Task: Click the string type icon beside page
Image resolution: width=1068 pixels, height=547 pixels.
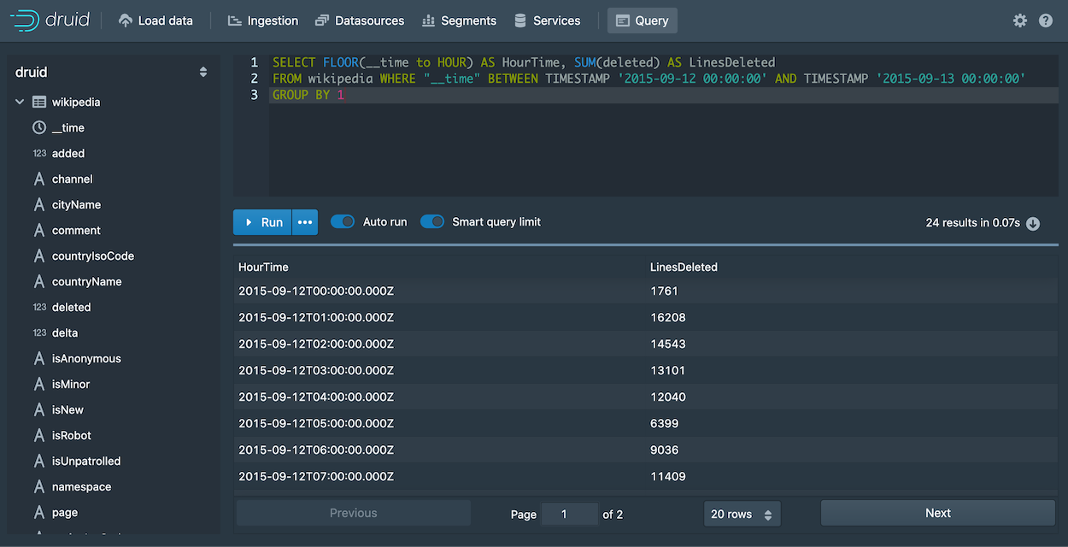Action: [39, 512]
